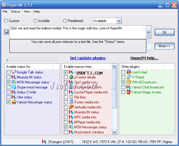Click the MPC media info icon

(71, 117)
